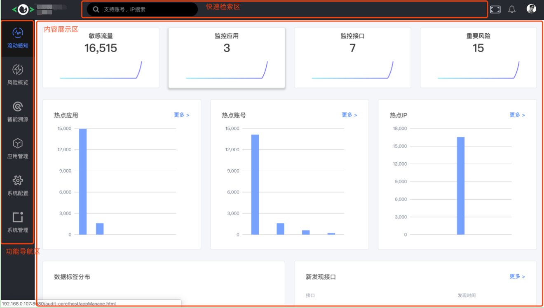Click the 18,000 axis label
The width and height of the screenshot is (544, 308).
[400, 128]
